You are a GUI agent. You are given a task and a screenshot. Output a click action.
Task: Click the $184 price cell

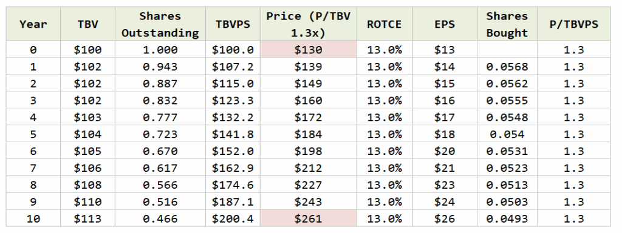point(308,134)
